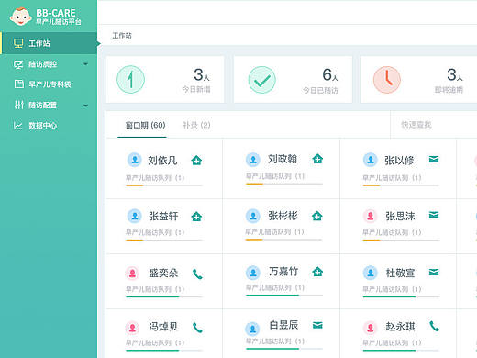This screenshot has width=477, height=358.
Task: Click the hospital icon next to 刘政翰
Action: [x=317, y=159]
